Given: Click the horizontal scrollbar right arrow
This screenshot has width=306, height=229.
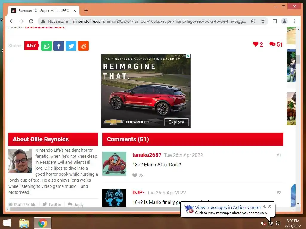Looking at the screenshot, I should click(x=293, y=209).
